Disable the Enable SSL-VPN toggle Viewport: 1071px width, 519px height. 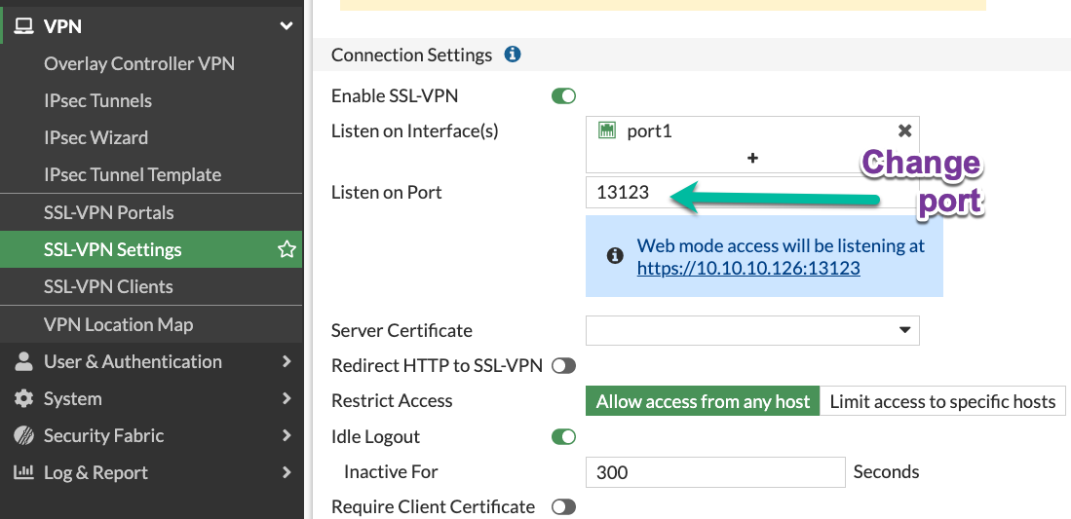[x=563, y=95]
